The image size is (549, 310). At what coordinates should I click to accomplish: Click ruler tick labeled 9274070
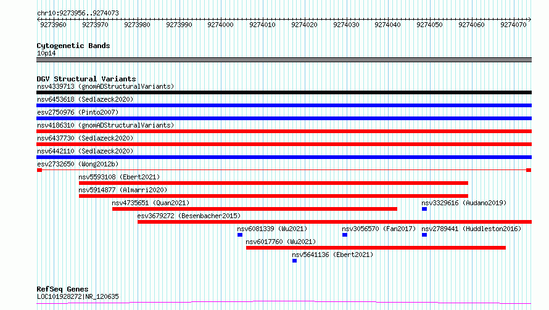(514, 25)
